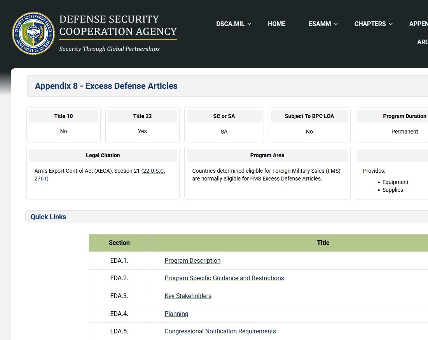The image size is (428, 340).
Task: Click the EDA.4. section cell
Action: [119, 314]
